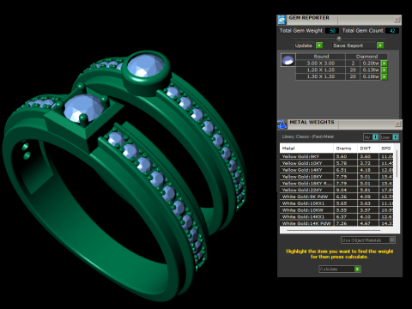Select the White Gold:9K PdW row
The width and height of the screenshot is (412, 309).
336,197
